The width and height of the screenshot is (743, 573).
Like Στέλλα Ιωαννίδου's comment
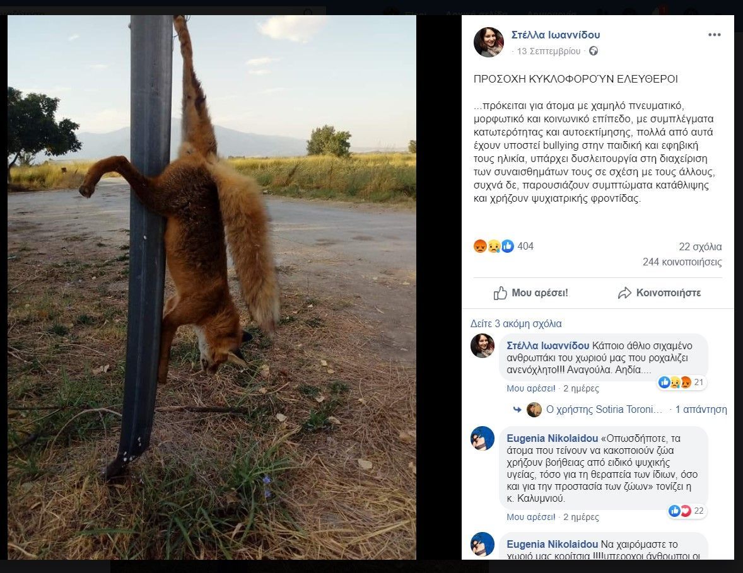(x=522, y=388)
